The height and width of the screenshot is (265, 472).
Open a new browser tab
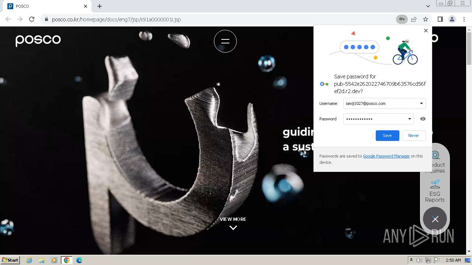point(100,6)
